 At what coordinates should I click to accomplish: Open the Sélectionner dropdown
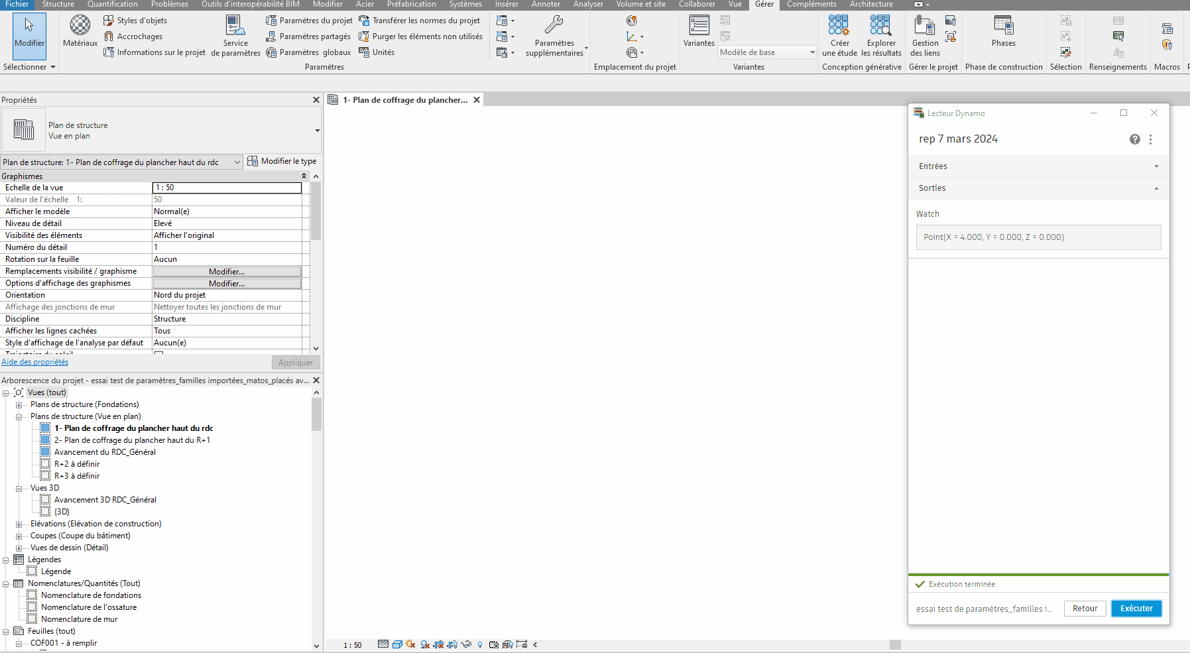29,67
